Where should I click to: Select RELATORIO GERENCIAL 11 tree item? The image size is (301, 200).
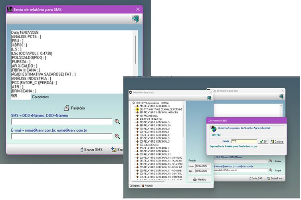[x=155, y=135]
